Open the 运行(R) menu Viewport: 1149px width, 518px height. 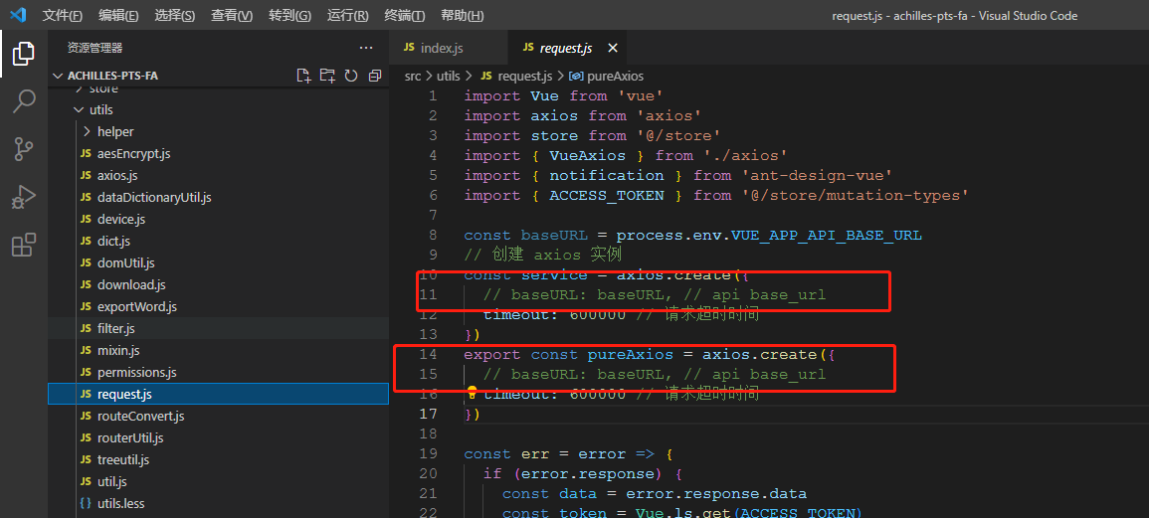348,15
